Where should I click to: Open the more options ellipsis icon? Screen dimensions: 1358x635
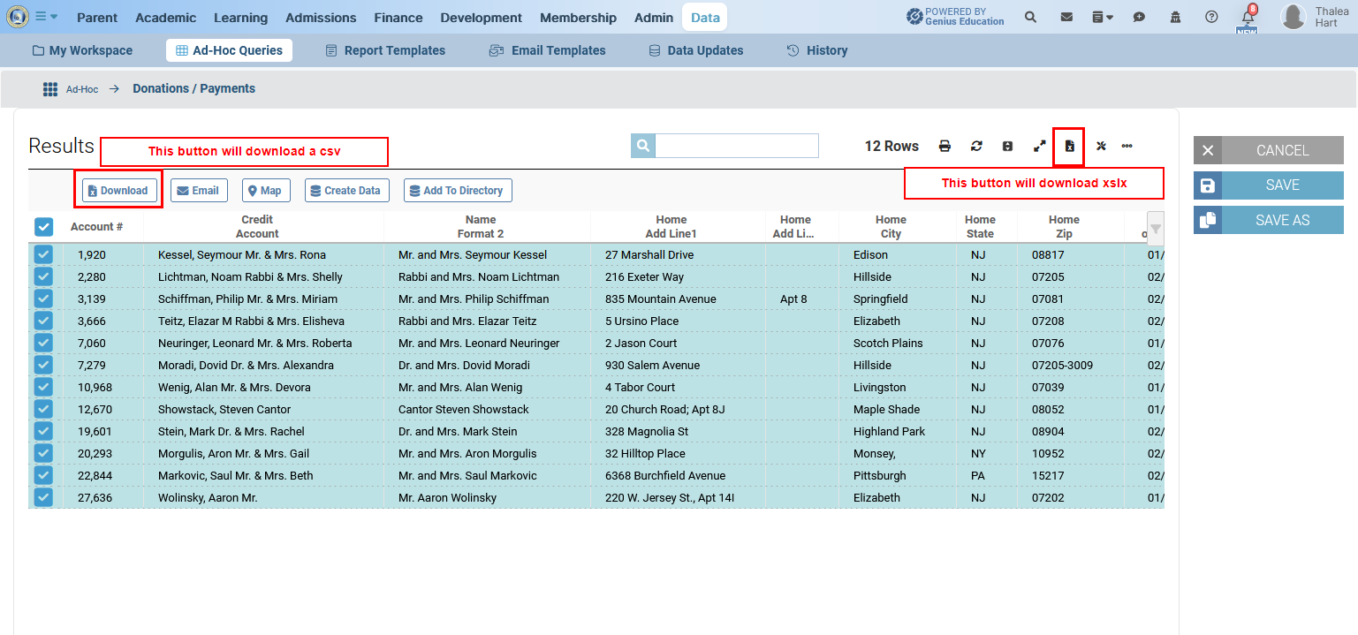(1127, 146)
